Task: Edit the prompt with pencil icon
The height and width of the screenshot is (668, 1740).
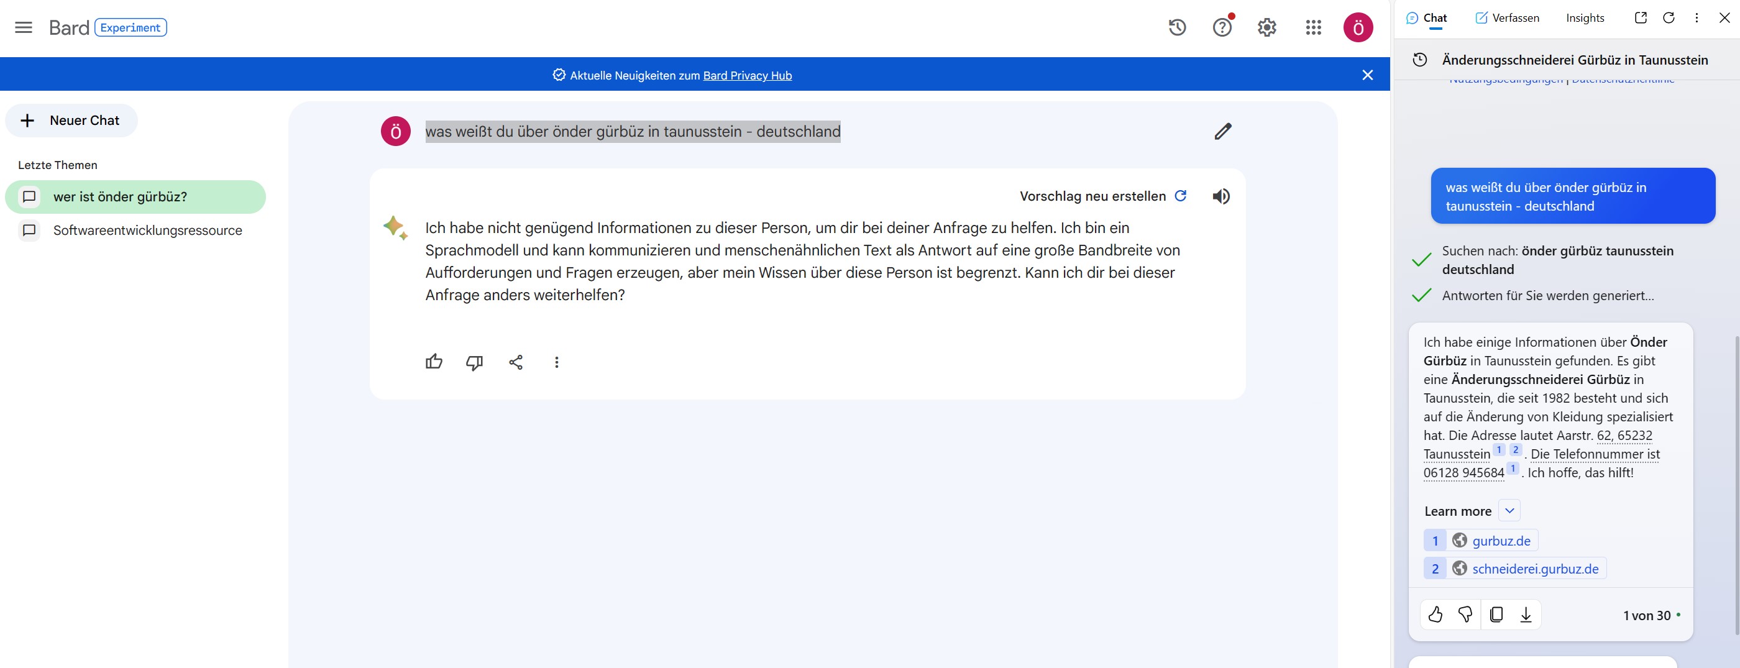Action: (1222, 131)
